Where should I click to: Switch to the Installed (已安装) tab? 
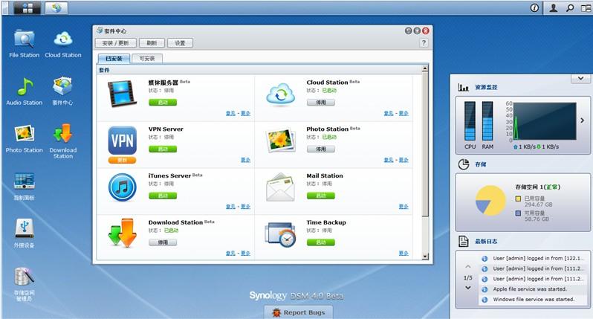pyautogui.click(x=114, y=59)
